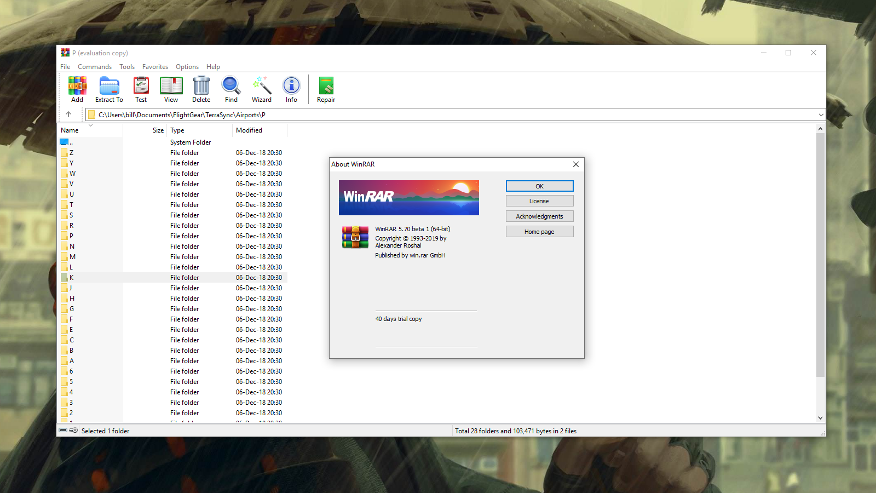Screen dimensions: 876x493
Task: Sort by Name column header
Action: [x=90, y=130]
